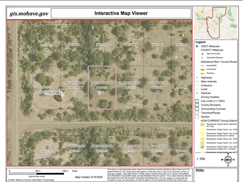Click parcel label 224-13-113
Viewport: 243px width, 182px height.
(74, 88)
